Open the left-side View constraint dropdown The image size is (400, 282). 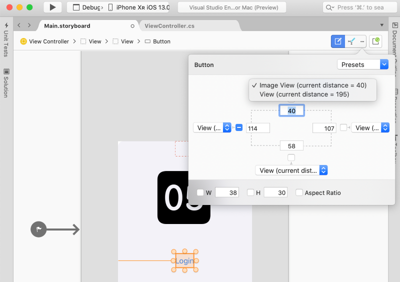click(212, 128)
